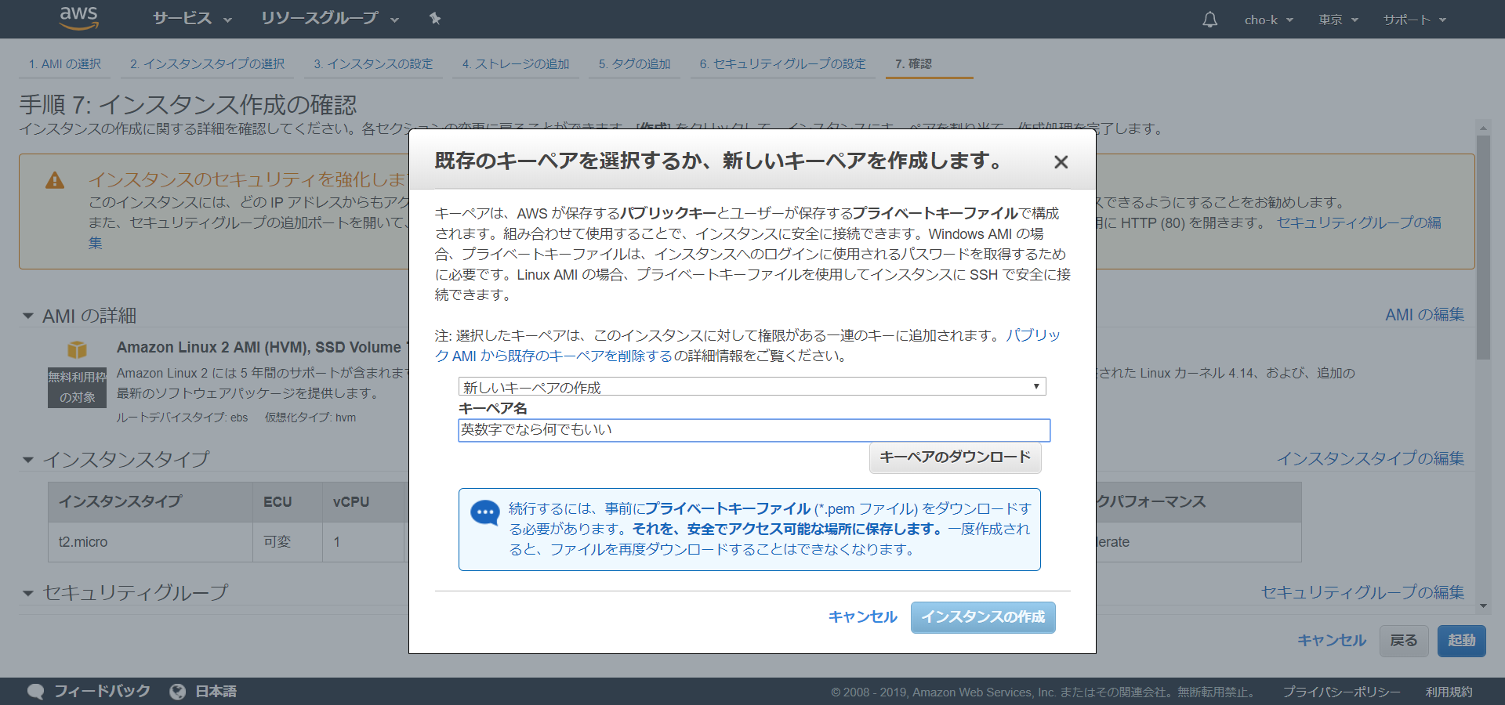1505x705 pixels.
Task: Go to step 6. セキュリティグループの設定 tab
Action: coord(783,64)
